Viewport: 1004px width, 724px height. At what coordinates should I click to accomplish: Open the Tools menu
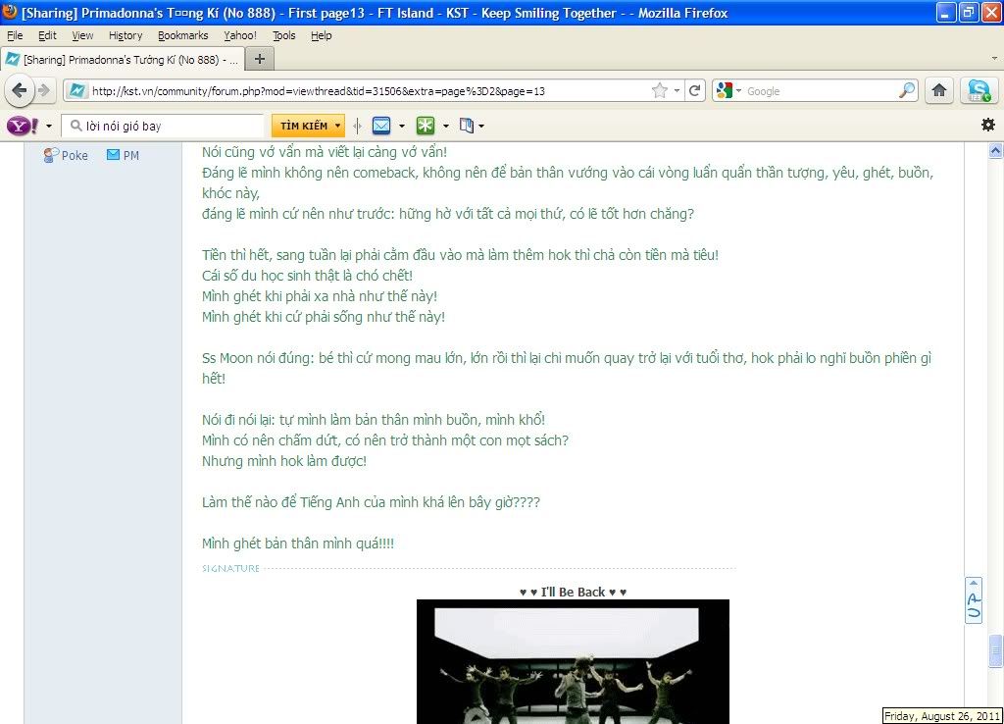coord(283,35)
